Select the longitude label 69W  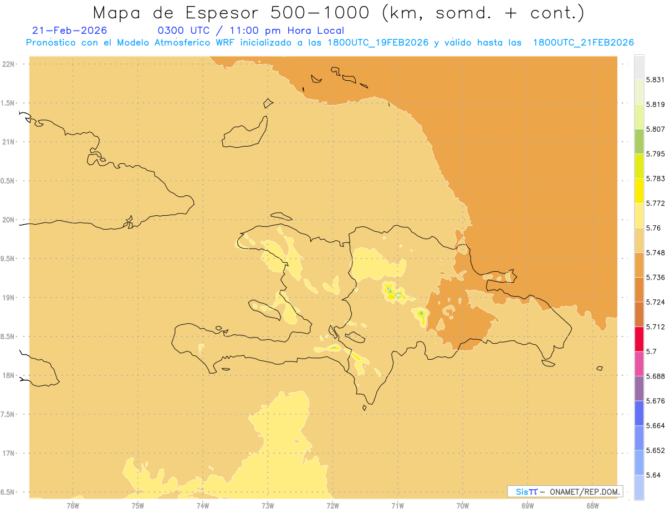pos(528,505)
